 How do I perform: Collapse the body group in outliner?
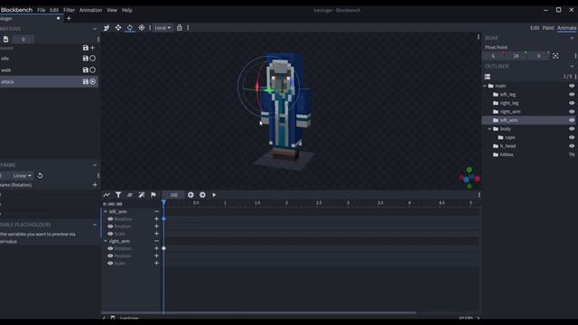pyautogui.click(x=489, y=129)
